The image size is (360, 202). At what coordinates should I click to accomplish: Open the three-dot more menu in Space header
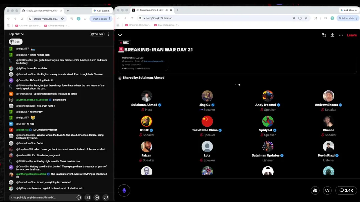tap(341, 35)
